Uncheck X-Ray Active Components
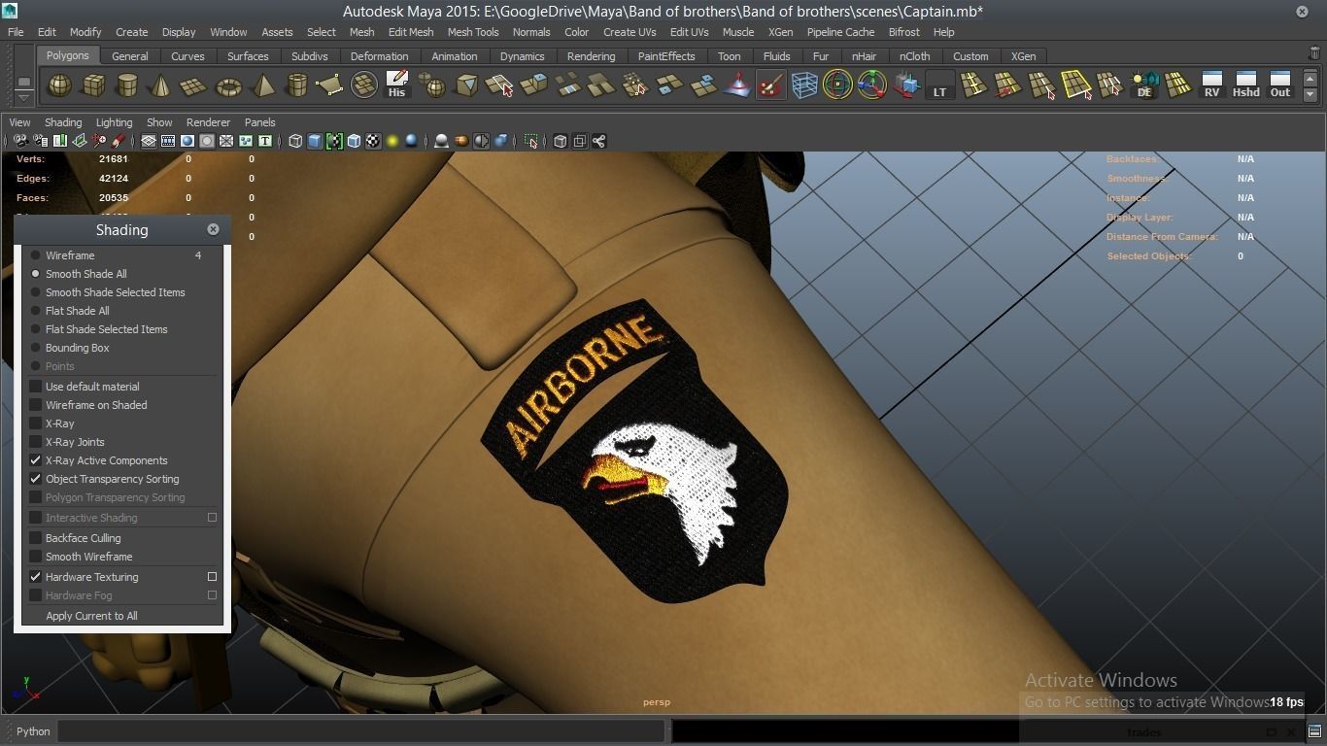Viewport: 1327px width, 746px height. coord(36,460)
